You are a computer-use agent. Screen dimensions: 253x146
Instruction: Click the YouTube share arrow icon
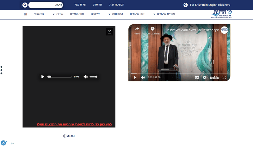tap(137, 29)
